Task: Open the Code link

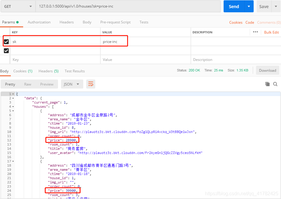Action: pos(250,23)
